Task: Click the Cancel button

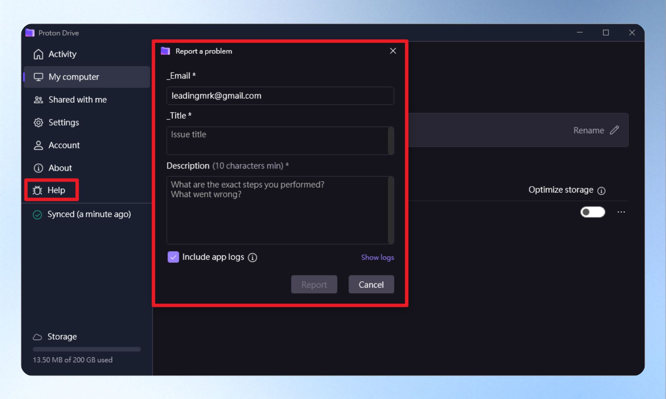Action: (371, 285)
